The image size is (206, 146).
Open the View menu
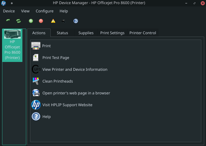tap(25, 11)
